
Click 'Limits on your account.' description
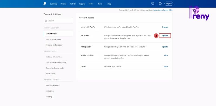click(113, 67)
